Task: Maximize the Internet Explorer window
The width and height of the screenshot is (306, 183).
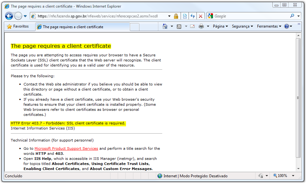Action: point(284,5)
